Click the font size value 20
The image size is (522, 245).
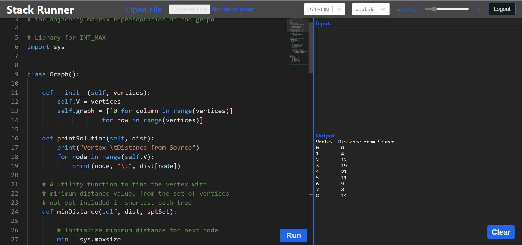point(479,10)
